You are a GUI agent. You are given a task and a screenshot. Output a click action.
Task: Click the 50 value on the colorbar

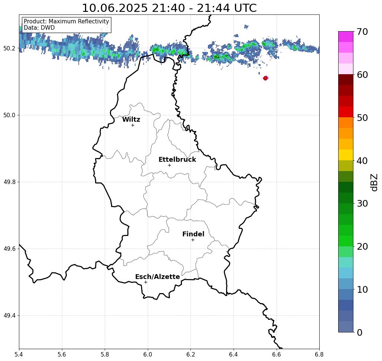(362, 118)
